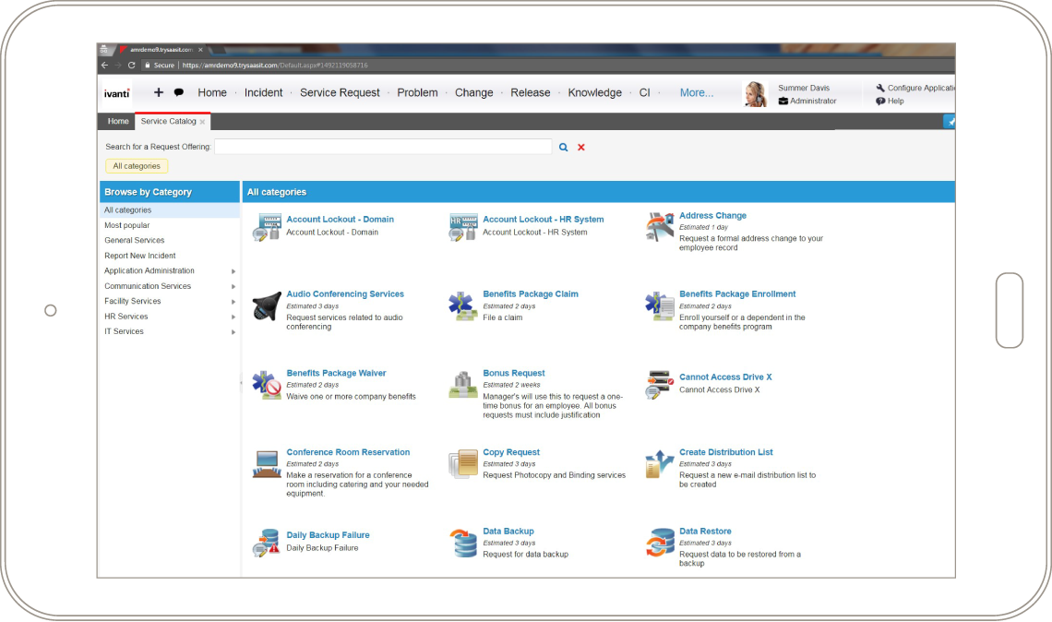Viewport: 1052px width, 622px height.
Task: Open the Address Change request offering
Action: point(712,215)
